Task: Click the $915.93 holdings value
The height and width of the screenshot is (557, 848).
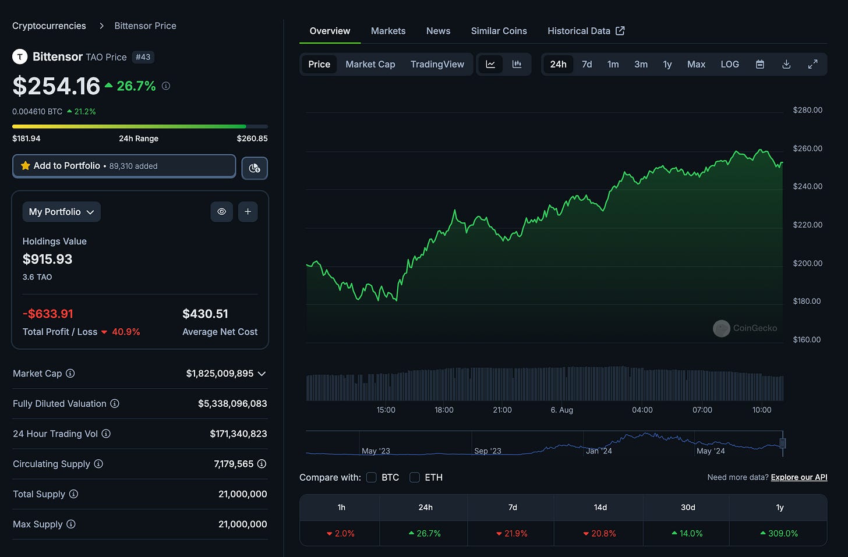Action: 48,259
